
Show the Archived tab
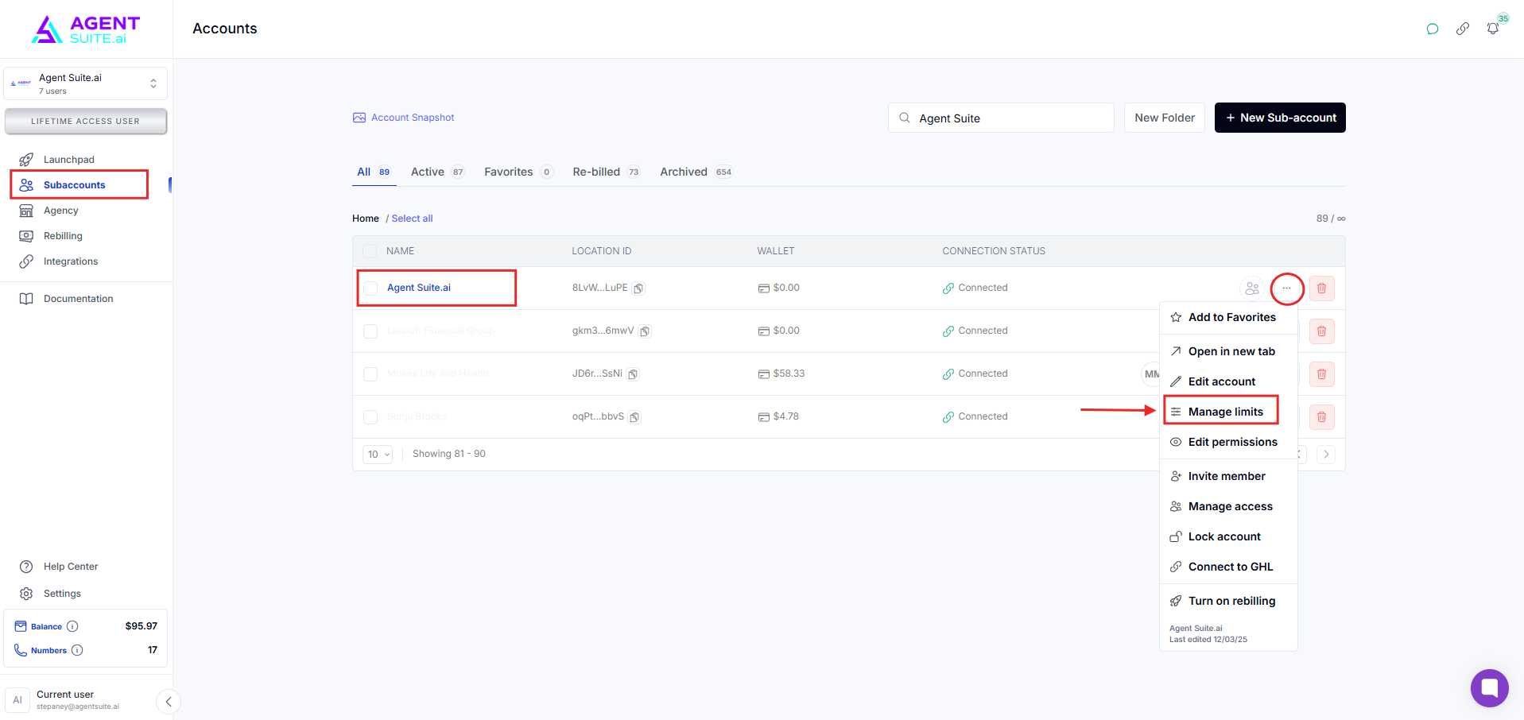696,172
